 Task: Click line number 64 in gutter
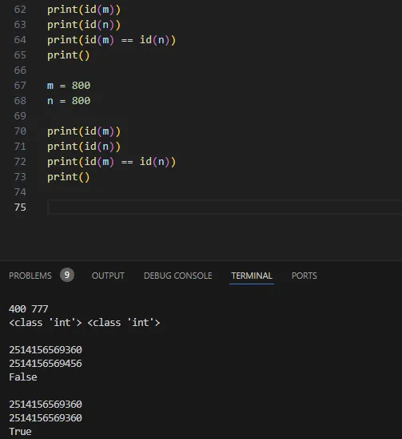click(x=20, y=40)
